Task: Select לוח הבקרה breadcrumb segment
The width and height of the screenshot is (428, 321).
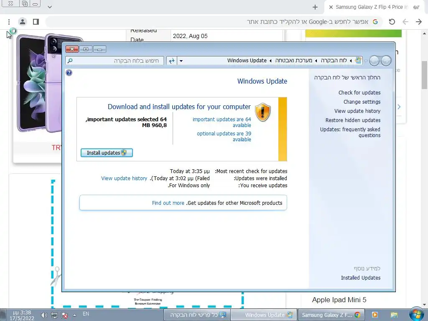Action: (334, 61)
